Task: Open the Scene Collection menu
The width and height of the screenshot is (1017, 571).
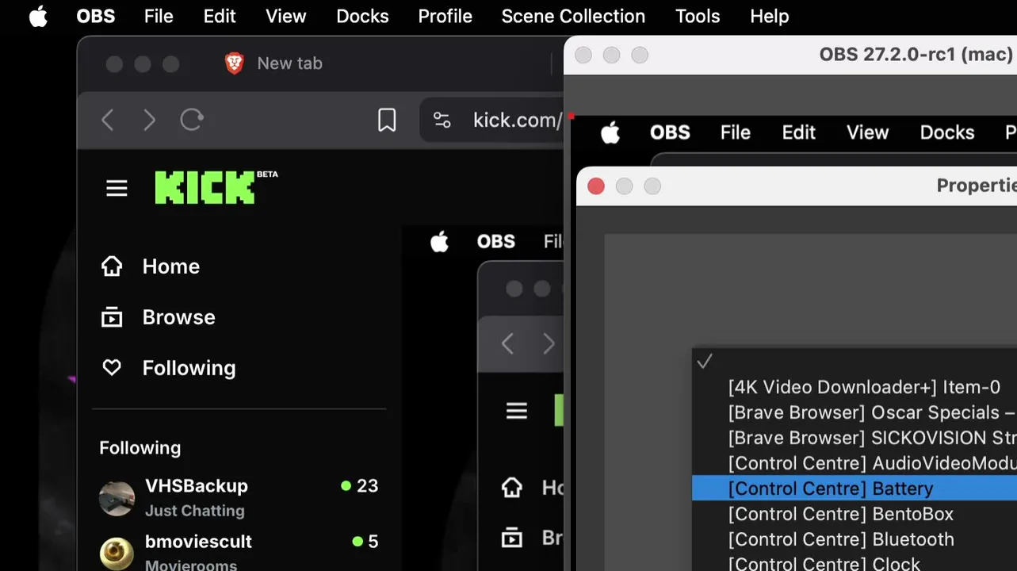Action: point(573,16)
